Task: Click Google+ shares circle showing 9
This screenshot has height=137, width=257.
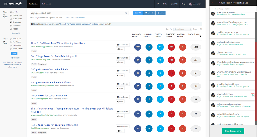Action: click(182, 47)
